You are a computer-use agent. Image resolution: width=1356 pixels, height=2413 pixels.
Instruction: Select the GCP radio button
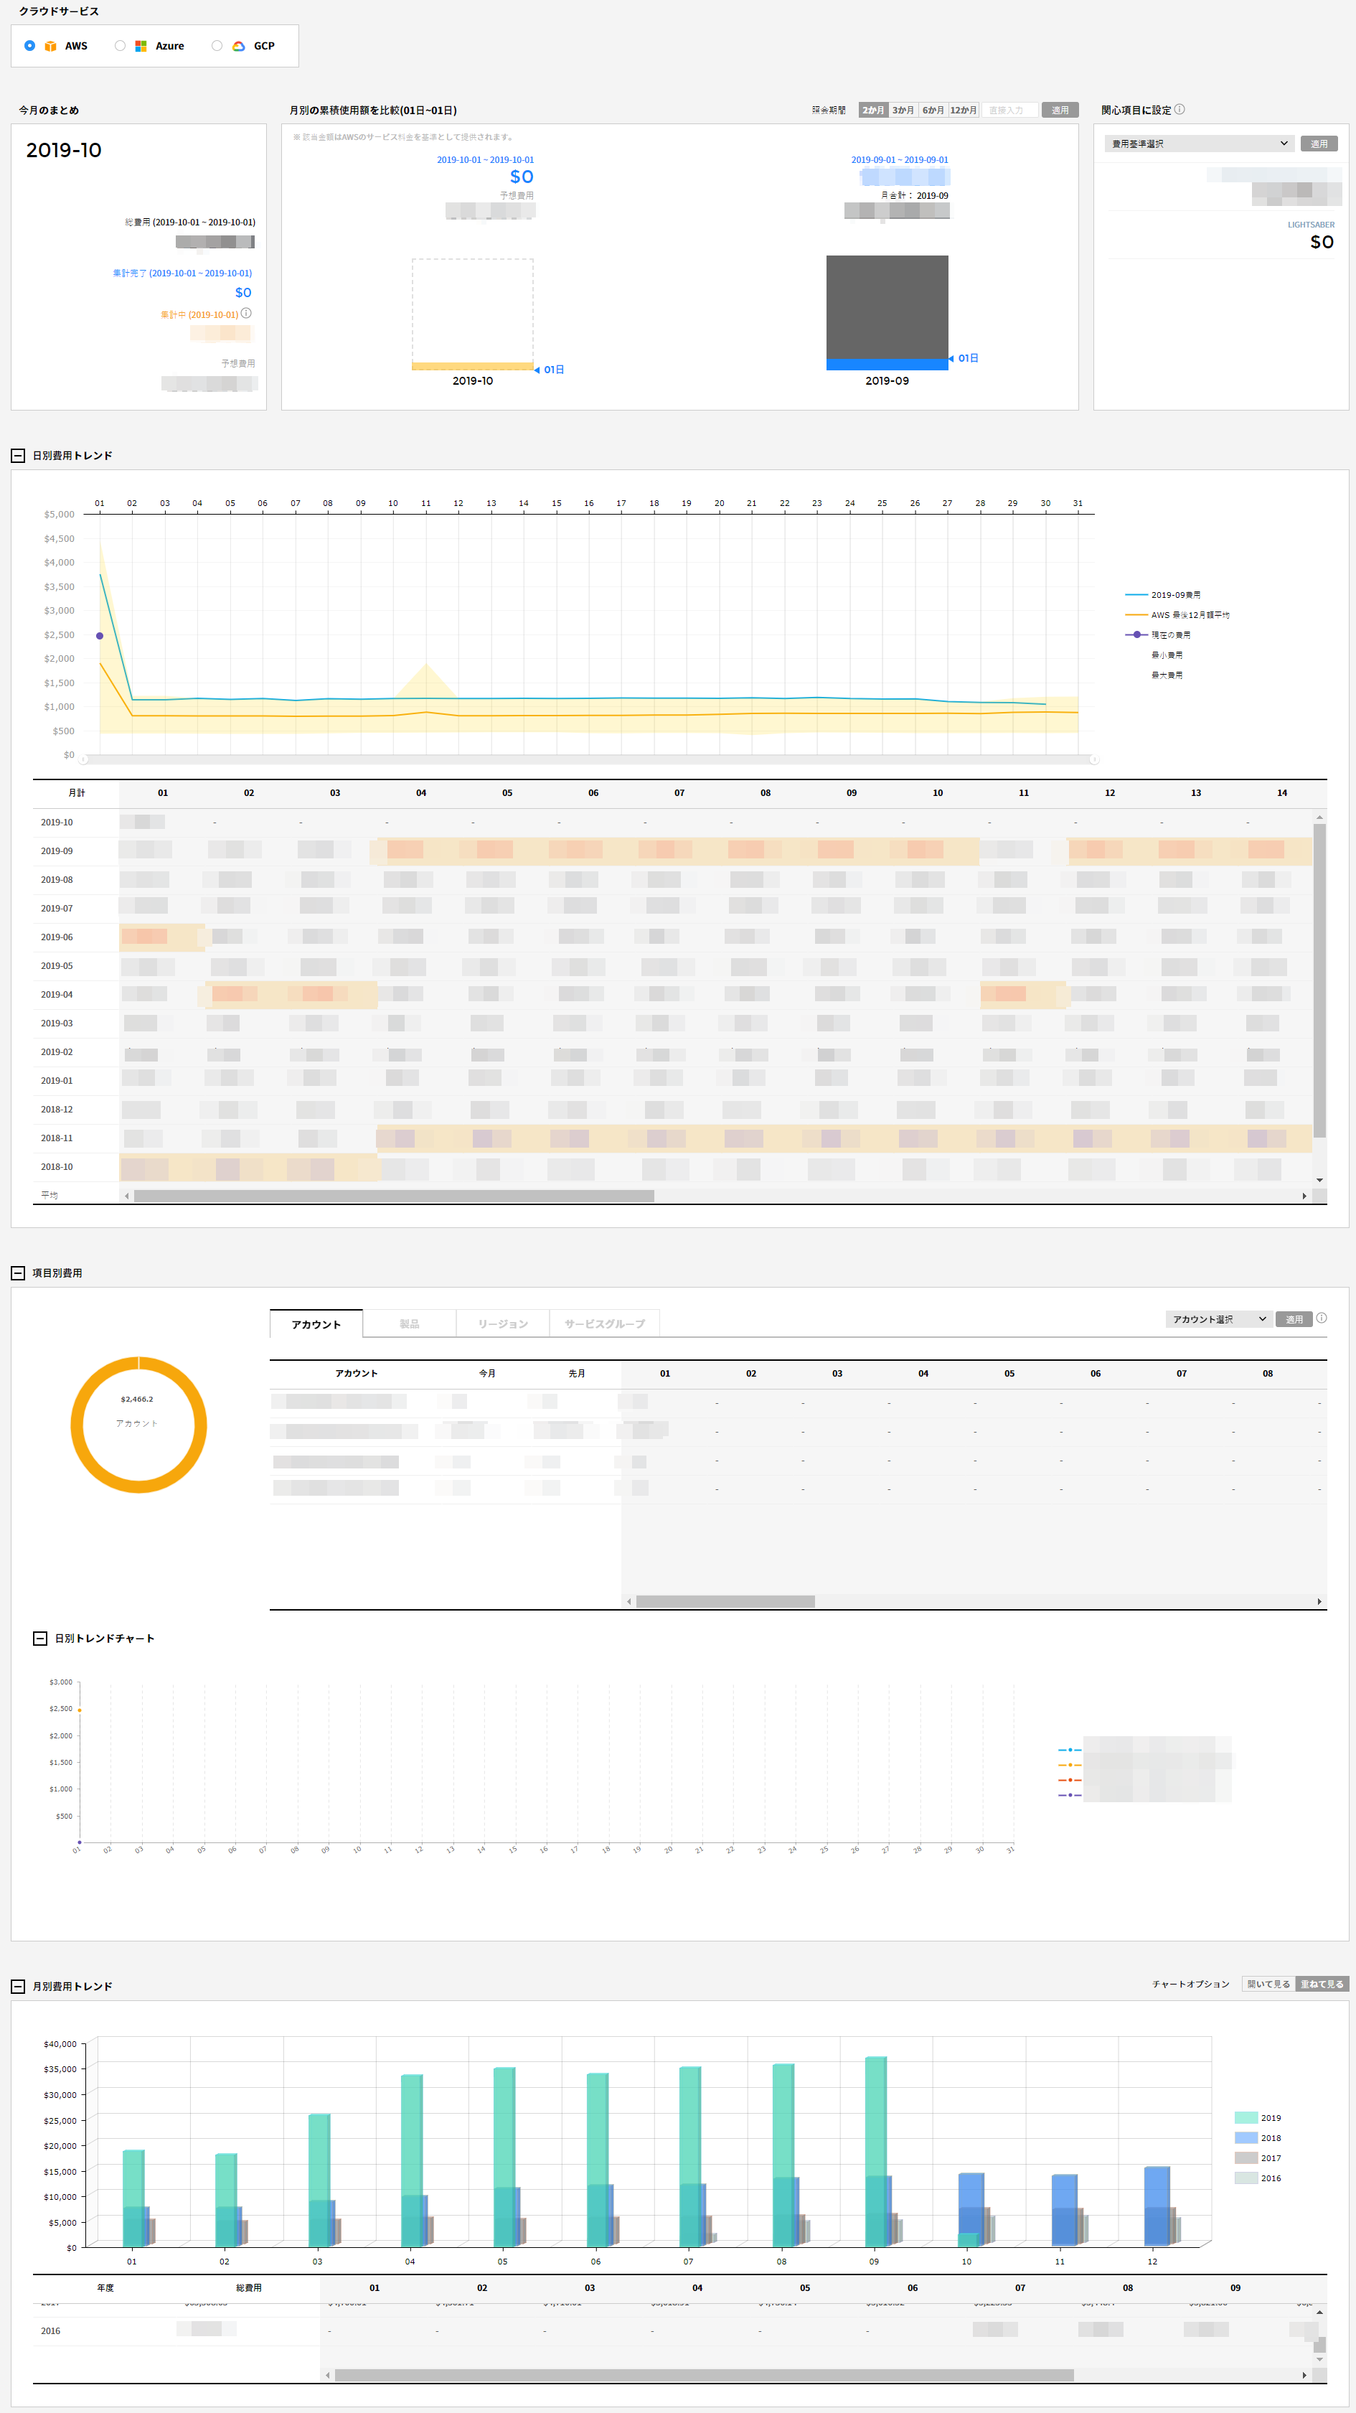[217, 46]
